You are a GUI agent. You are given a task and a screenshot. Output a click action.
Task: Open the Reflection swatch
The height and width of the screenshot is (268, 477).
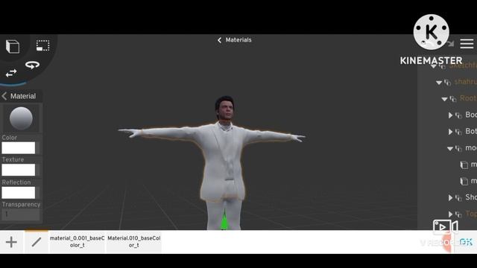[18, 193]
